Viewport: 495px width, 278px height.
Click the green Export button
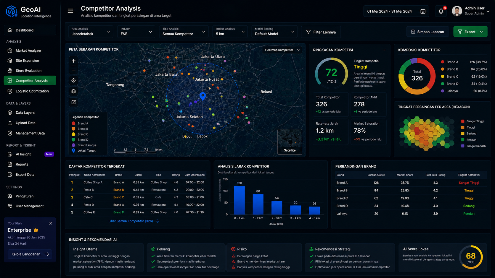click(470, 32)
